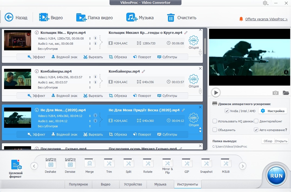The image size is (291, 192).
Task: Choose Обрезка for Комбайнеры.mp4
Action: click(118, 96)
